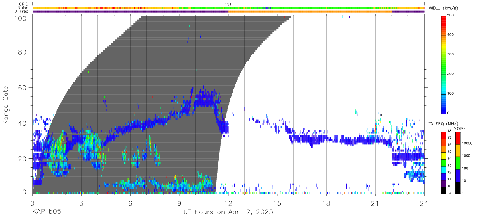Pick the blue 10–100 swatch in NOISE legend
This screenshot has height=220, width=477.
[x=458, y=175]
